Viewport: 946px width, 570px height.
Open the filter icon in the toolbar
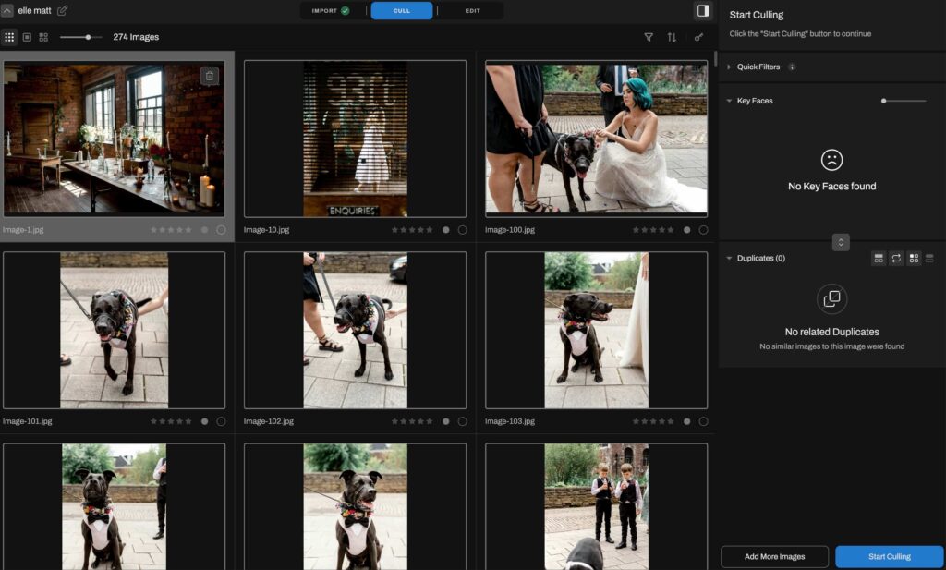[650, 37]
